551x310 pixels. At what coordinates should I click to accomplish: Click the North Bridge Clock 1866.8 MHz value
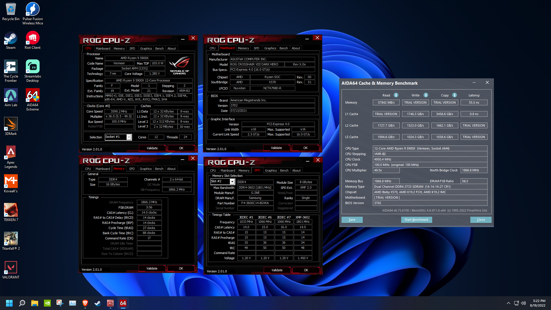474,170
